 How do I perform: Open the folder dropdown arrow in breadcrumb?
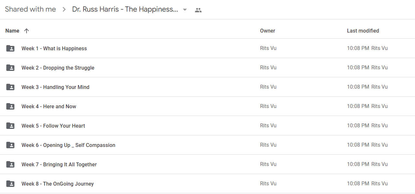pyautogui.click(x=185, y=10)
